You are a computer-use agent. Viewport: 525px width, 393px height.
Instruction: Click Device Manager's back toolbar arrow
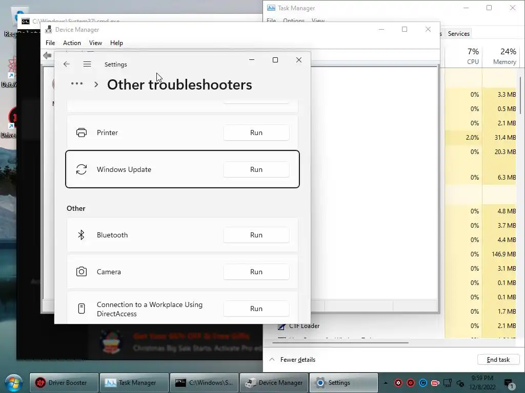pos(48,55)
